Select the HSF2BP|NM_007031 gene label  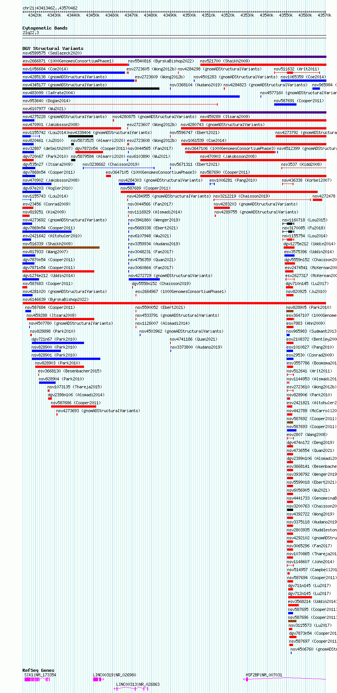[264, 675]
